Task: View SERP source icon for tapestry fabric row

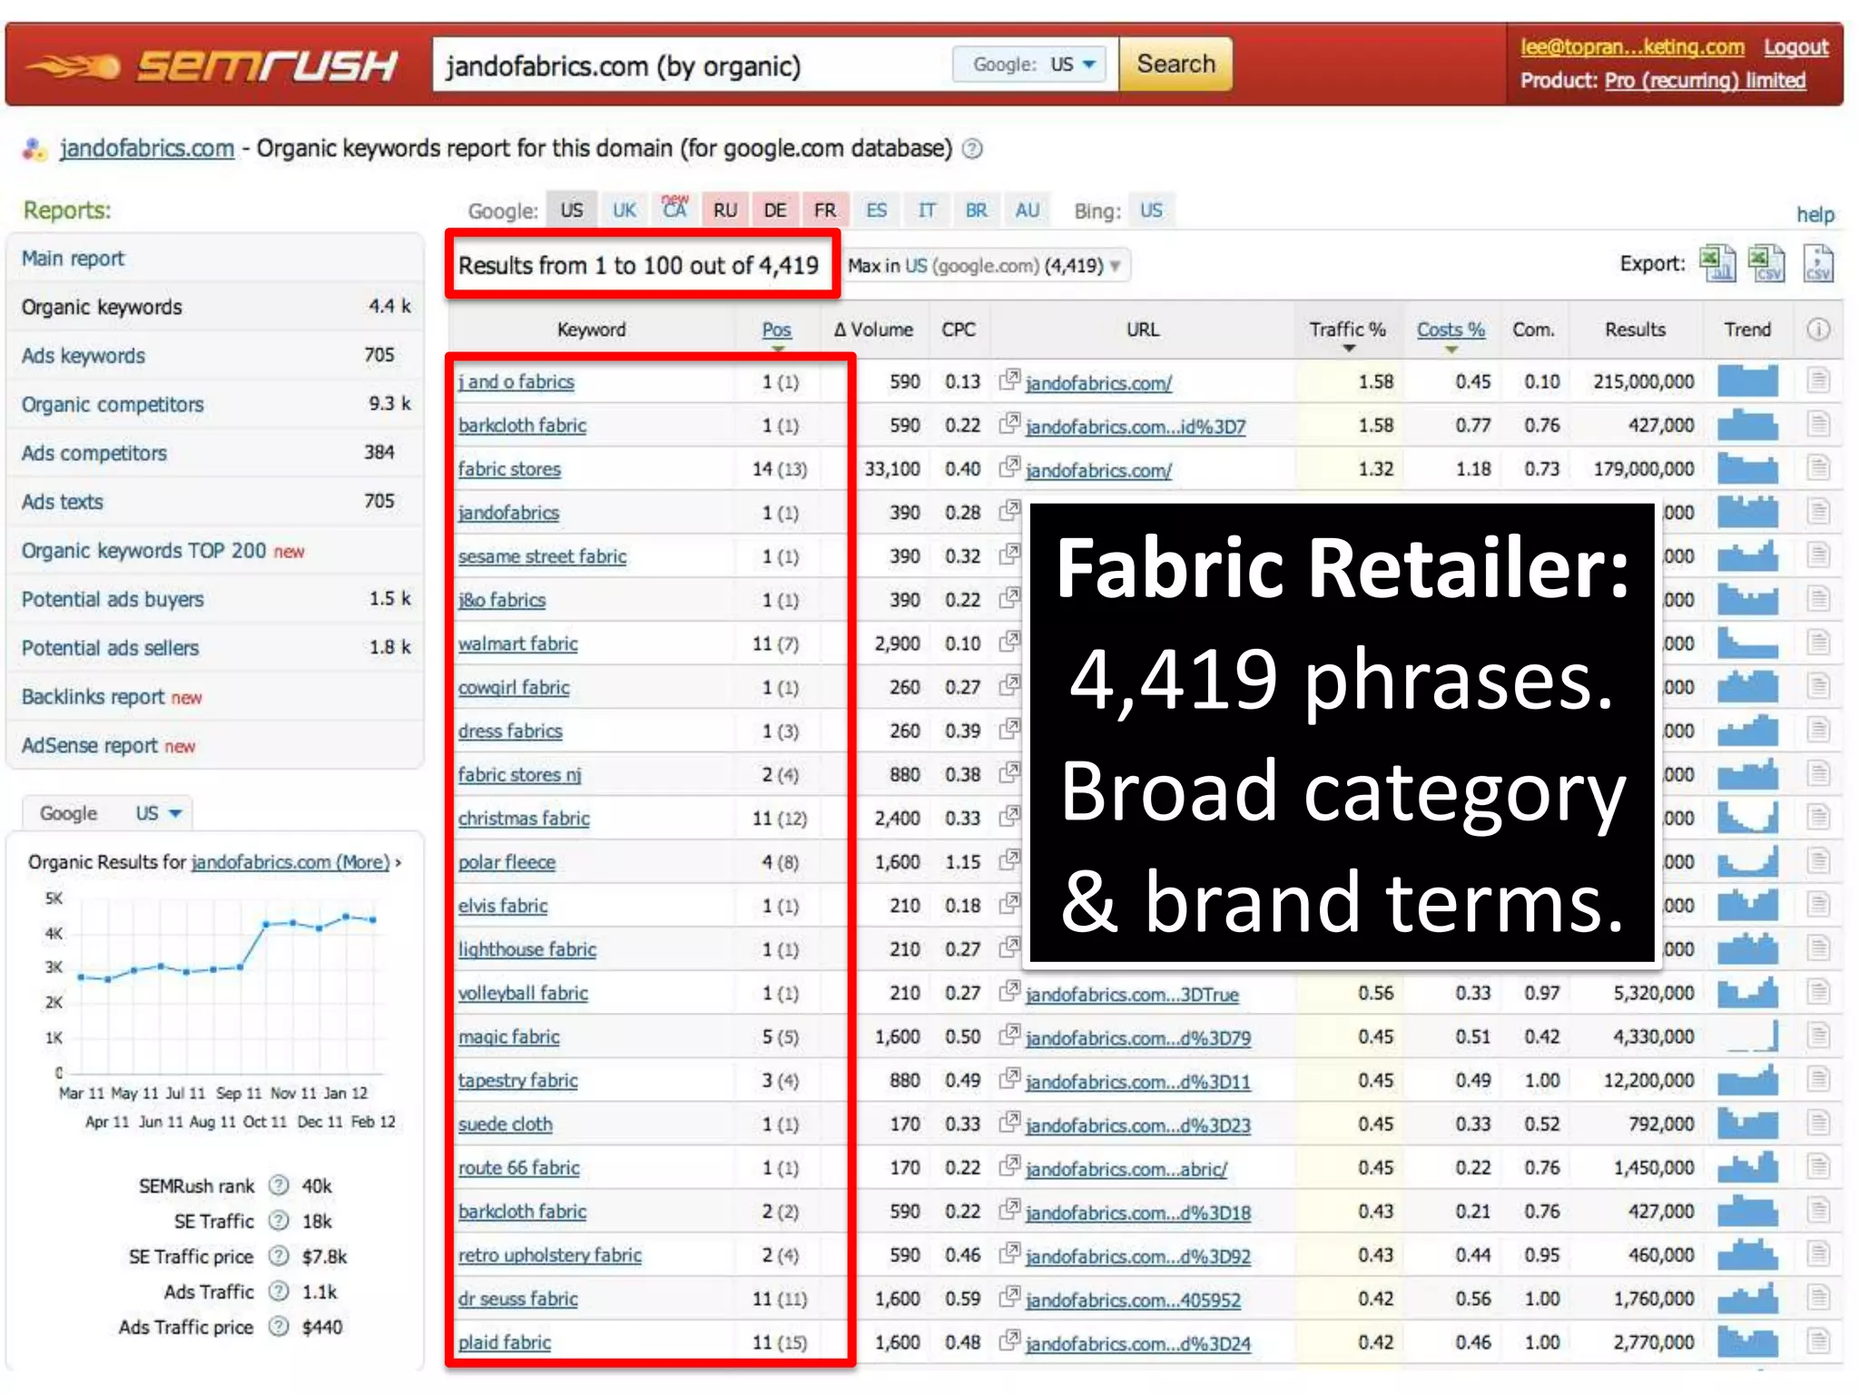Action: pyautogui.click(x=1818, y=1079)
